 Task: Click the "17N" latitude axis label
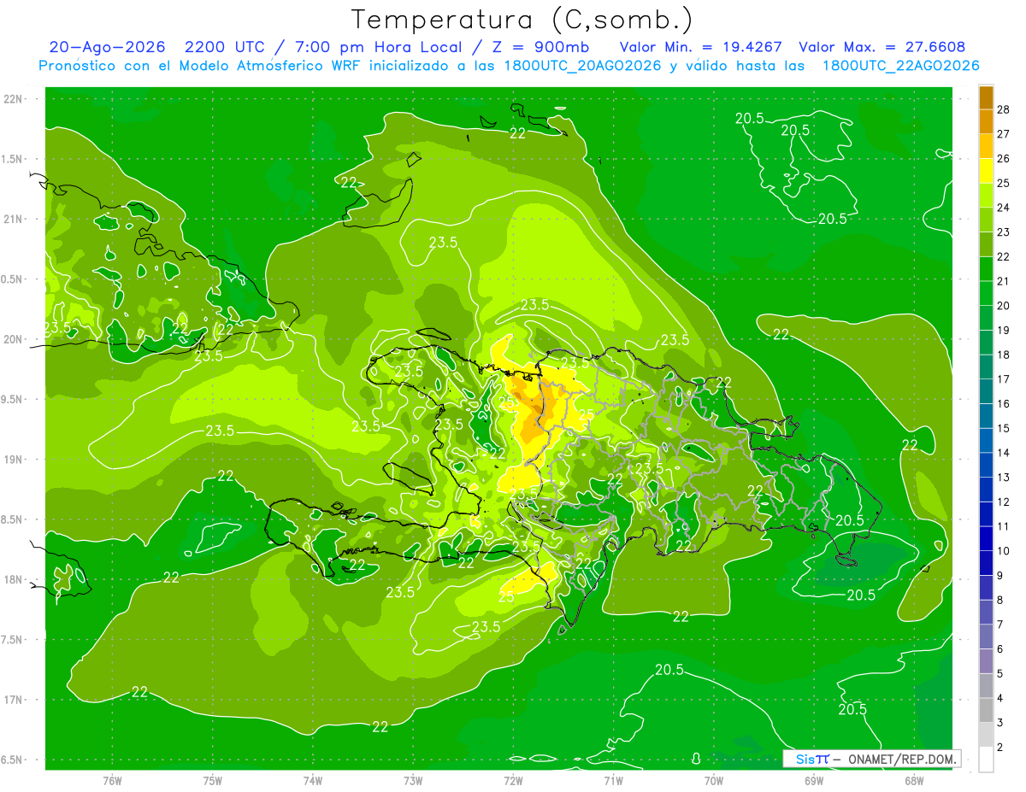click(13, 700)
